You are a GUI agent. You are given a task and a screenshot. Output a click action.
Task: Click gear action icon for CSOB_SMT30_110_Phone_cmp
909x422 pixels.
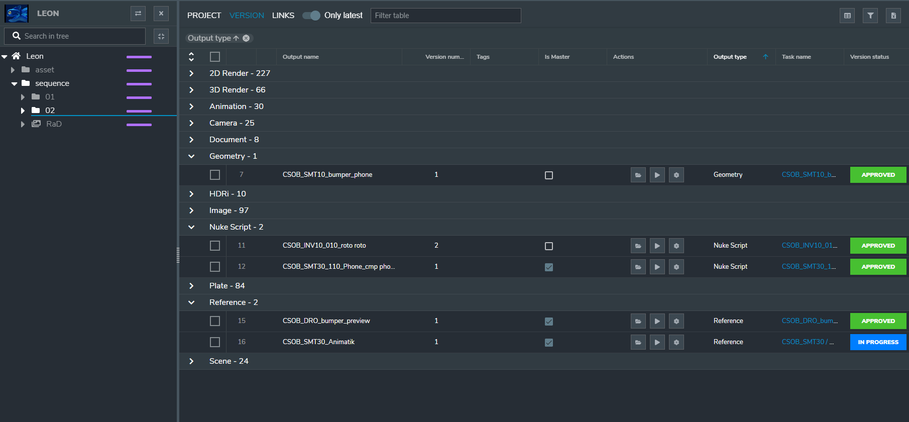(676, 267)
